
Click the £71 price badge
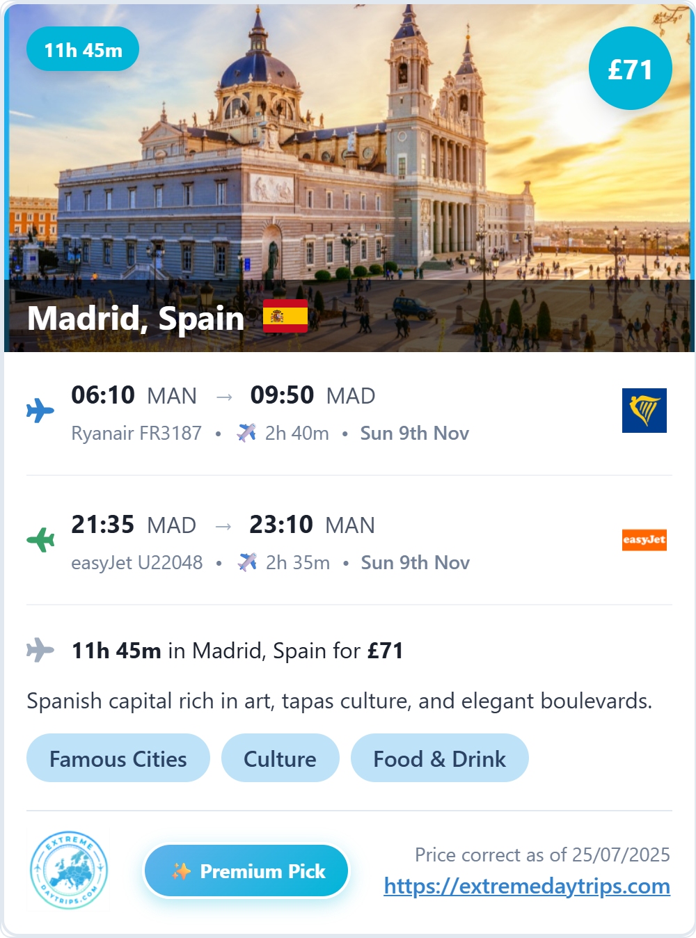631,68
